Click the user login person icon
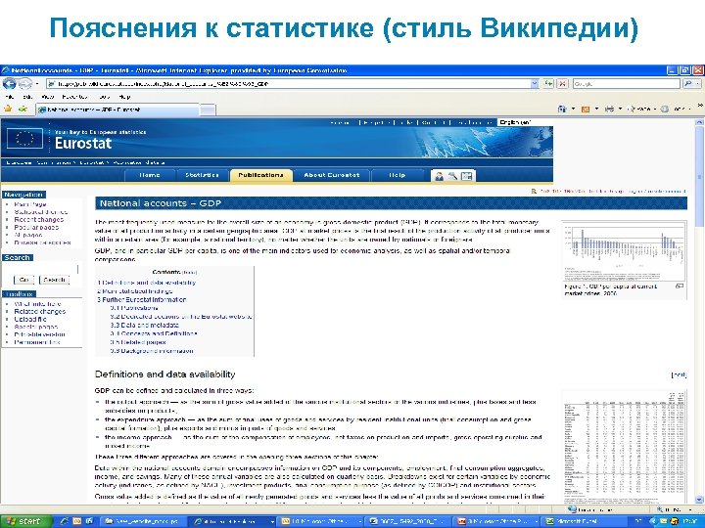Viewport: 705px width, 528px height. pos(439,176)
